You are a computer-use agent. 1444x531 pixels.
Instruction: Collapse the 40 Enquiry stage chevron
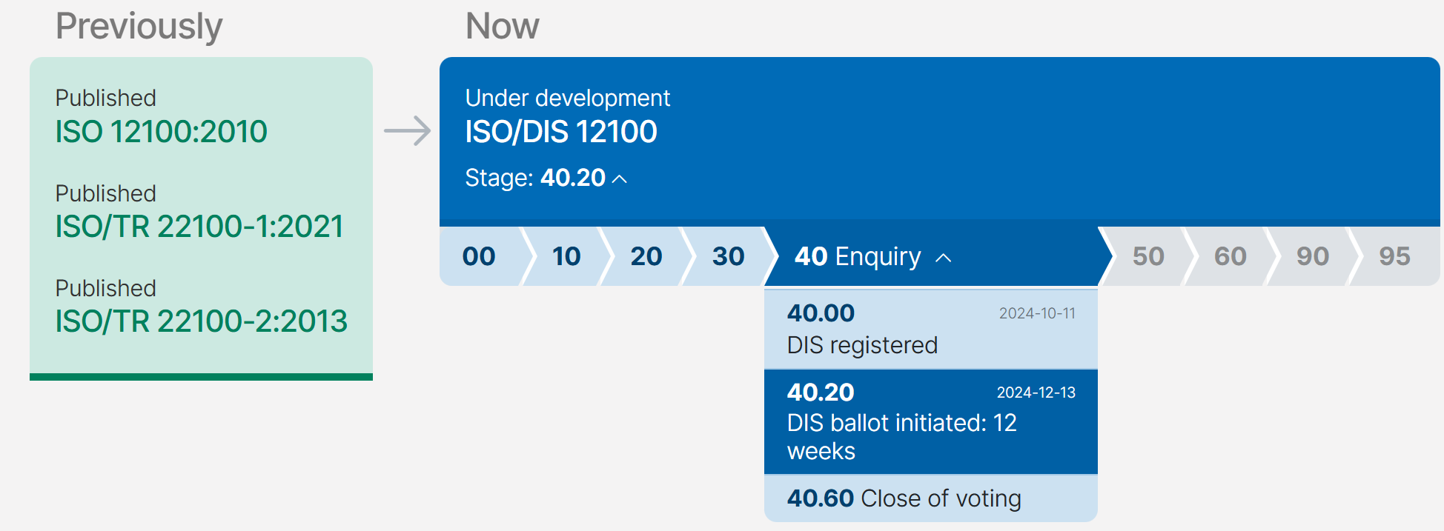point(943,258)
